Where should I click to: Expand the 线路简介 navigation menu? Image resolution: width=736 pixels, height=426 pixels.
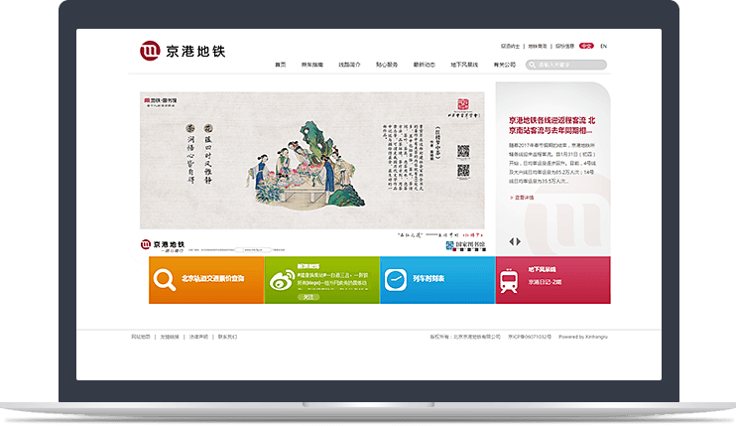click(350, 65)
